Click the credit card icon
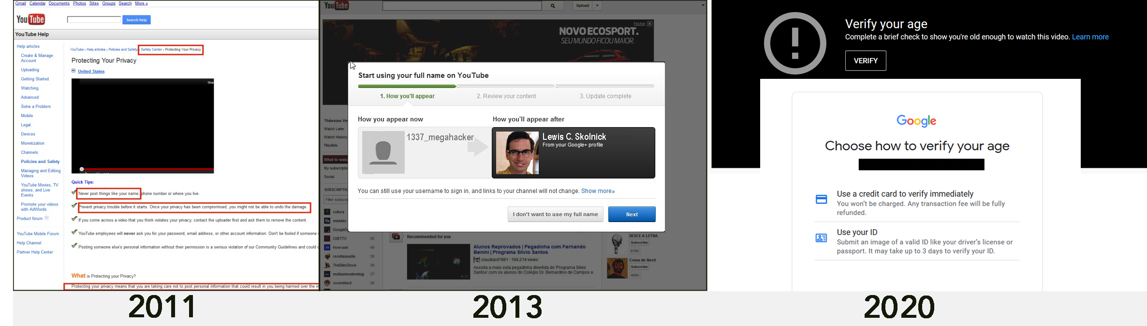This screenshot has width=1147, height=326. pyautogui.click(x=822, y=199)
